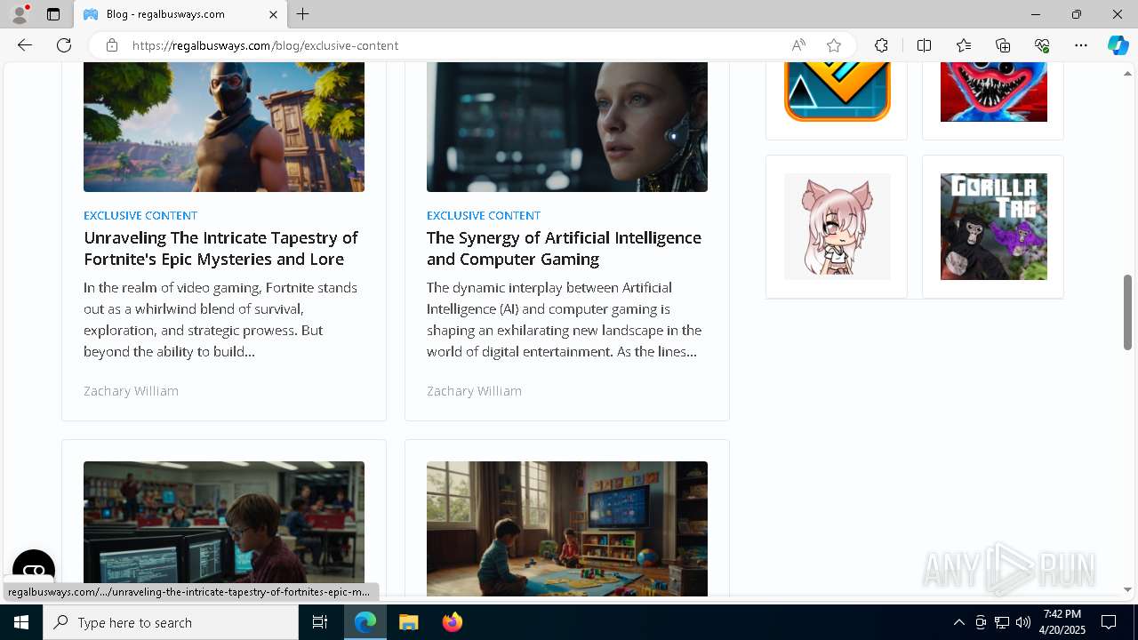Image resolution: width=1138 pixels, height=640 pixels.
Task: Open the notification center
Action: point(1110,622)
